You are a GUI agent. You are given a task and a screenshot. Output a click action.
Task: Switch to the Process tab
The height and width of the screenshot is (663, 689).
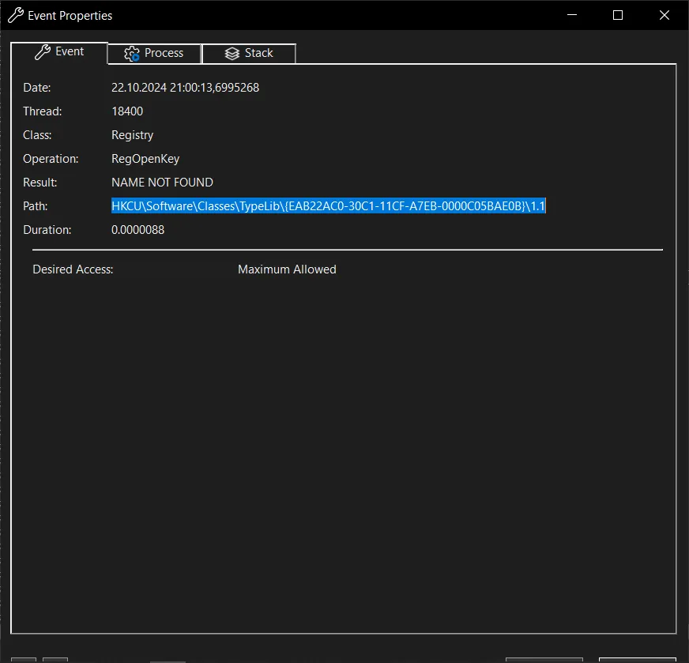(x=164, y=53)
